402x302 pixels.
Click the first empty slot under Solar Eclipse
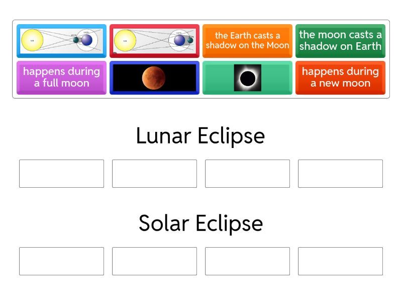[61, 261]
